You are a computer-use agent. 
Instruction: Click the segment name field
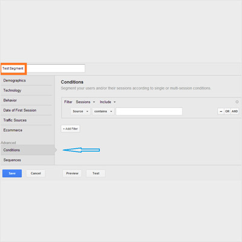point(43,68)
